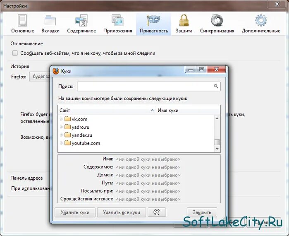Image resolution: width=289 pixels, height=236 pixels.
Task: Focus the Поиск search field
Action: pyautogui.click(x=149, y=87)
